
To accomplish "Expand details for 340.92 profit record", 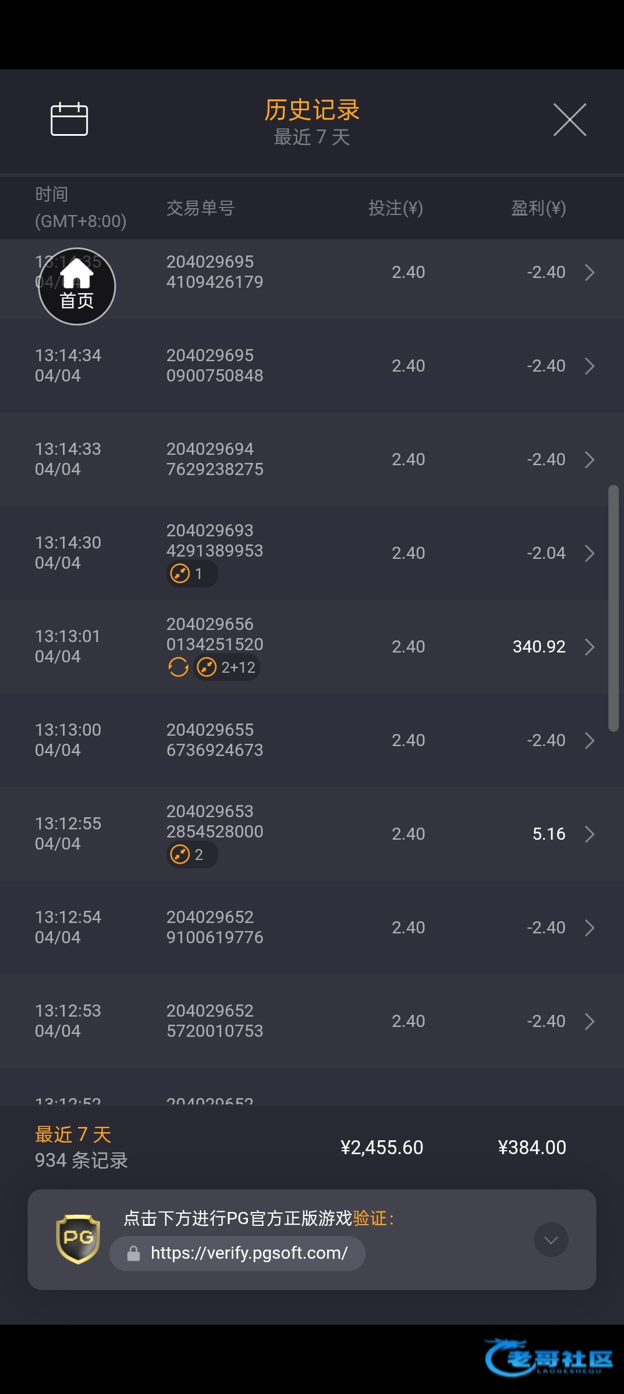I will pos(589,647).
